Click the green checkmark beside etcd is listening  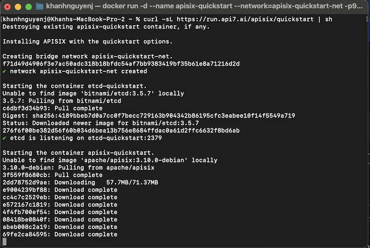pos(4,138)
